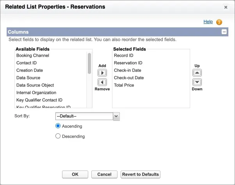
Task: Select Total Price in Selected Fields
Action: point(124,85)
